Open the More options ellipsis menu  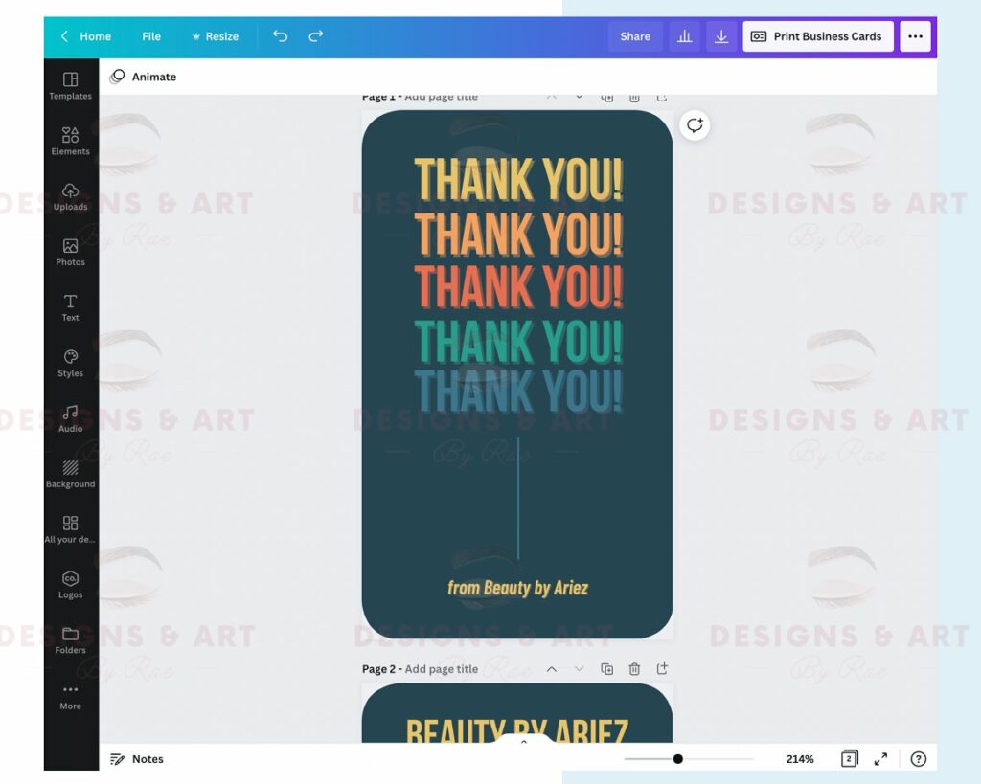point(915,36)
